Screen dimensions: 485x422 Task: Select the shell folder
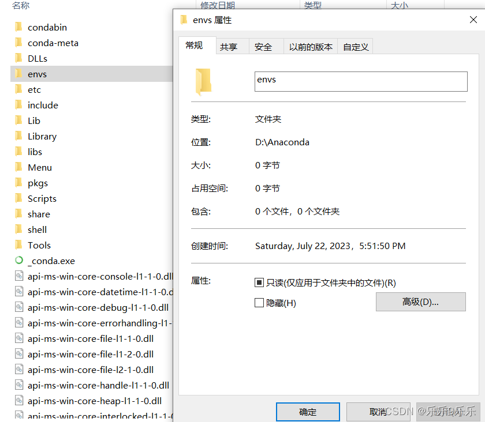click(37, 229)
